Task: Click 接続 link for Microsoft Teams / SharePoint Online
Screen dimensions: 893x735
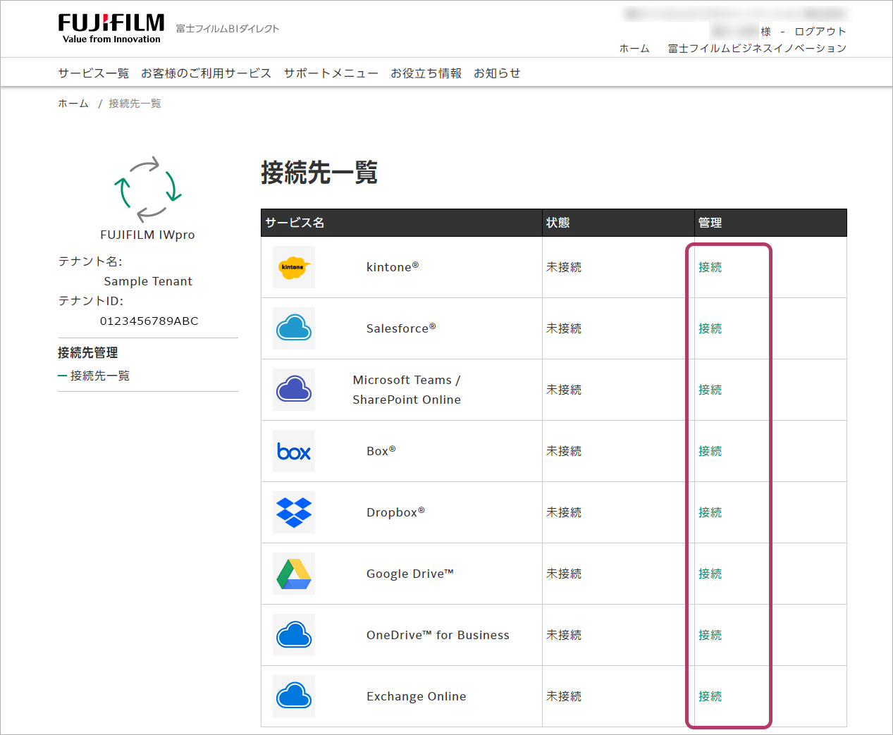Action: [x=710, y=390]
